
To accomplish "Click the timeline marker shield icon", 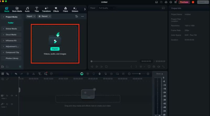I will (x=94, y=74).
